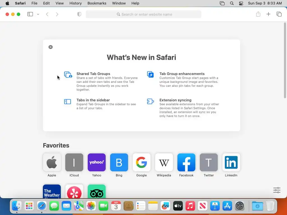Open Finder from the Dock
Screen dimensions: 287x215
(17, 206)
